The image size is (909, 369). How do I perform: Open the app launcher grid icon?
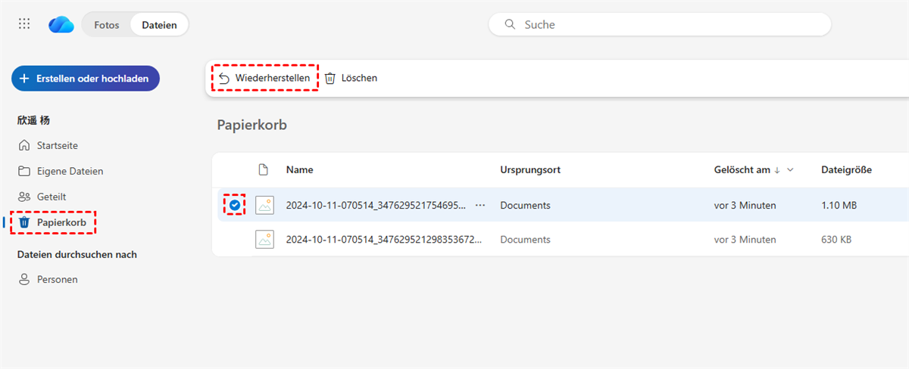(x=24, y=24)
